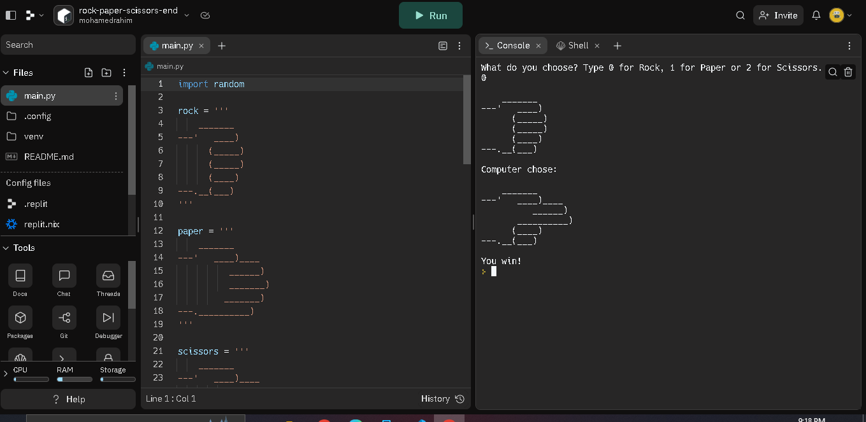Click the Line 1 : Col 1 status
The image size is (866, 422).
171,398
